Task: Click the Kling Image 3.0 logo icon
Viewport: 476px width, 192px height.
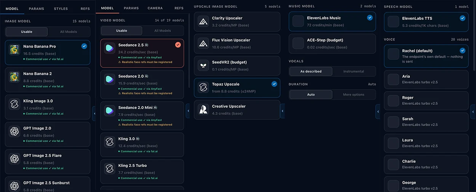Action: point(14,104)
